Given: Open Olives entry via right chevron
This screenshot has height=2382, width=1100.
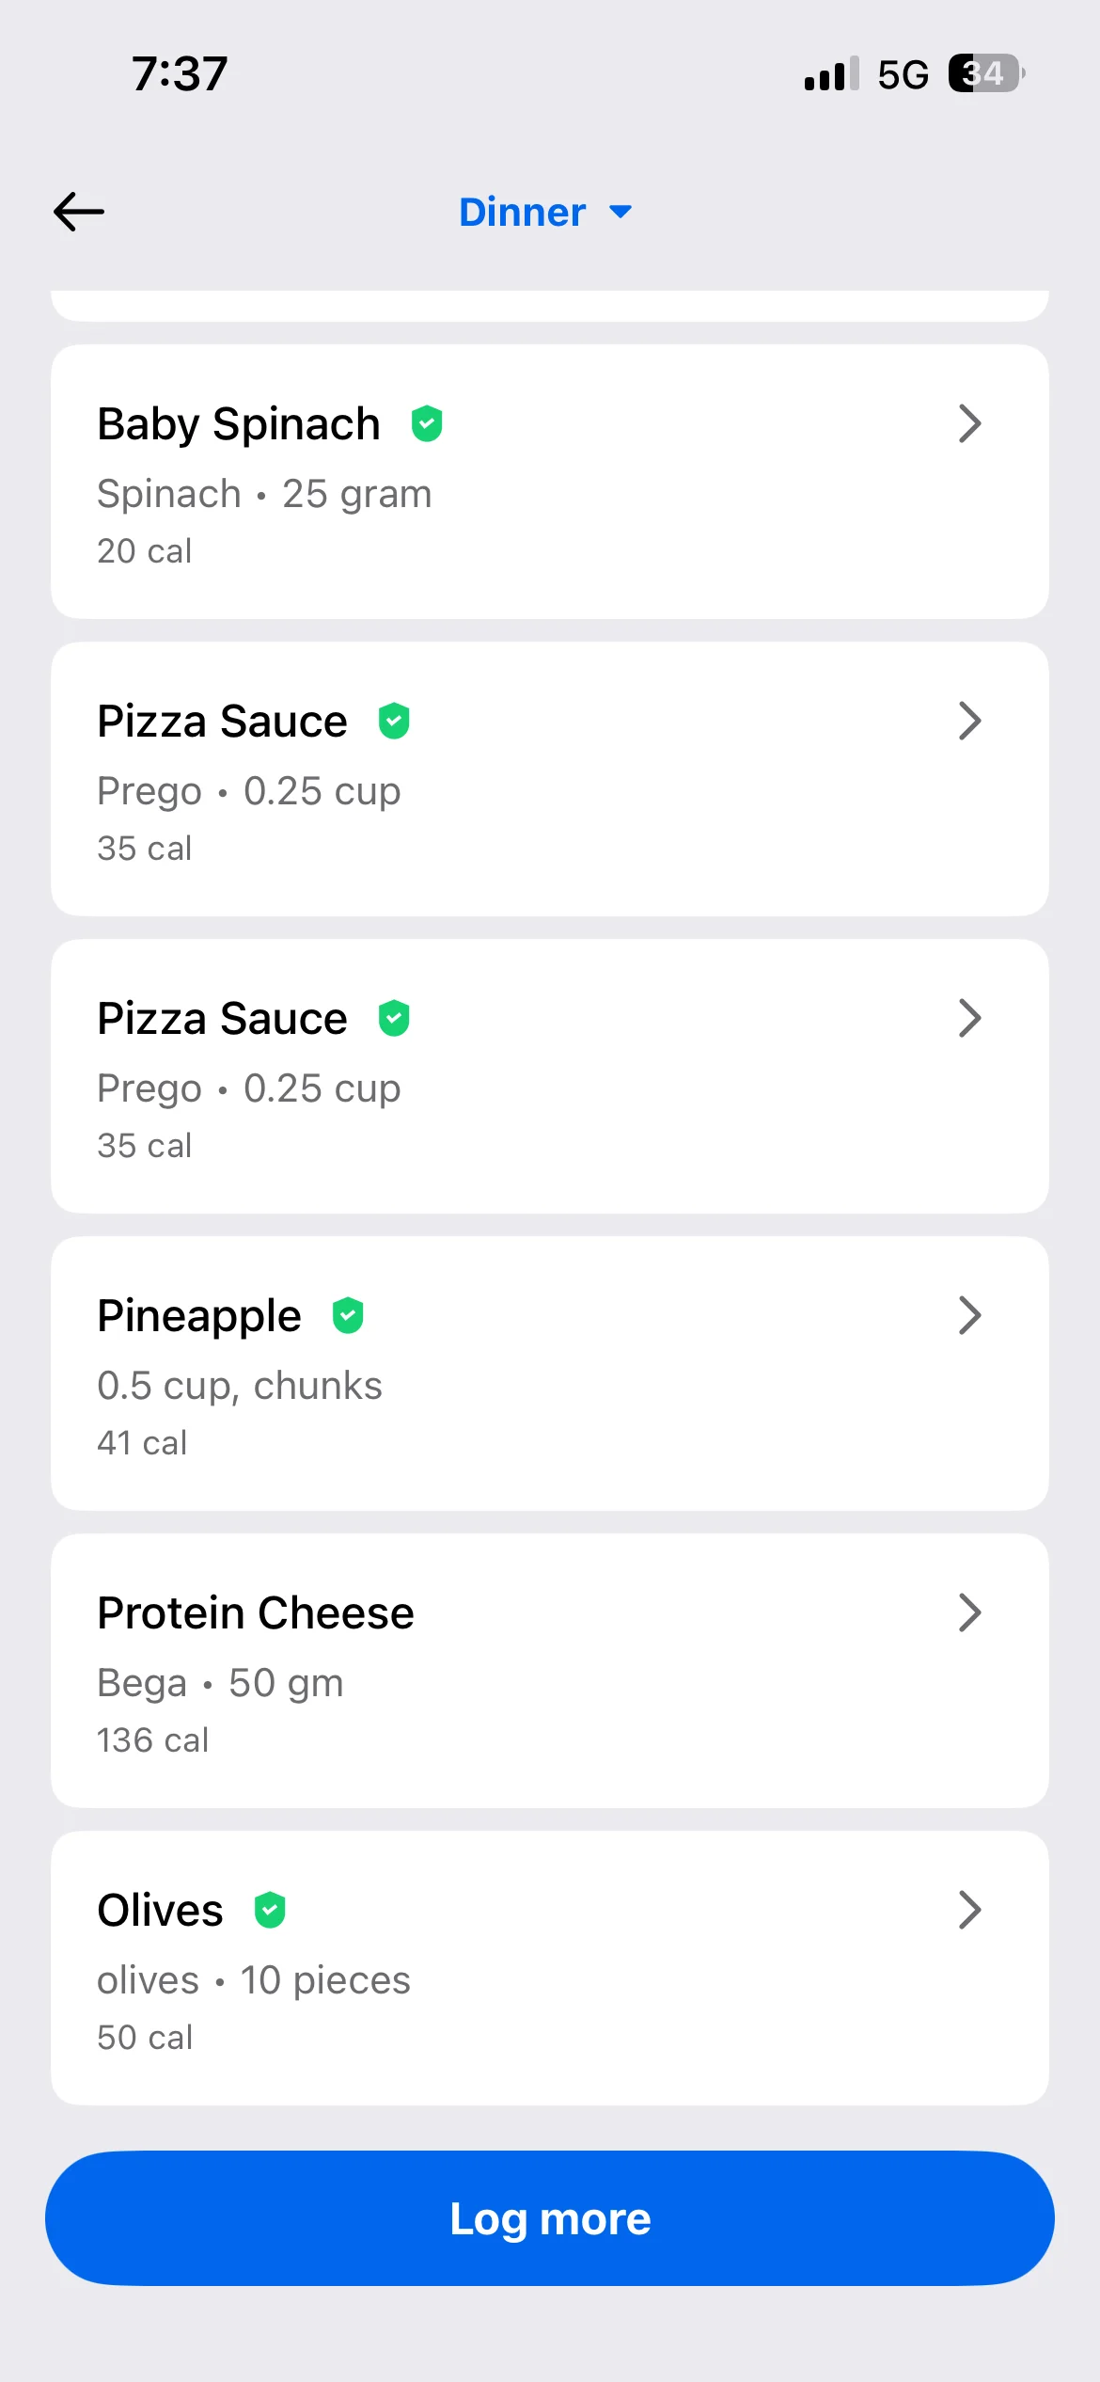Looking at the screenshot, I should point(969,1911).
